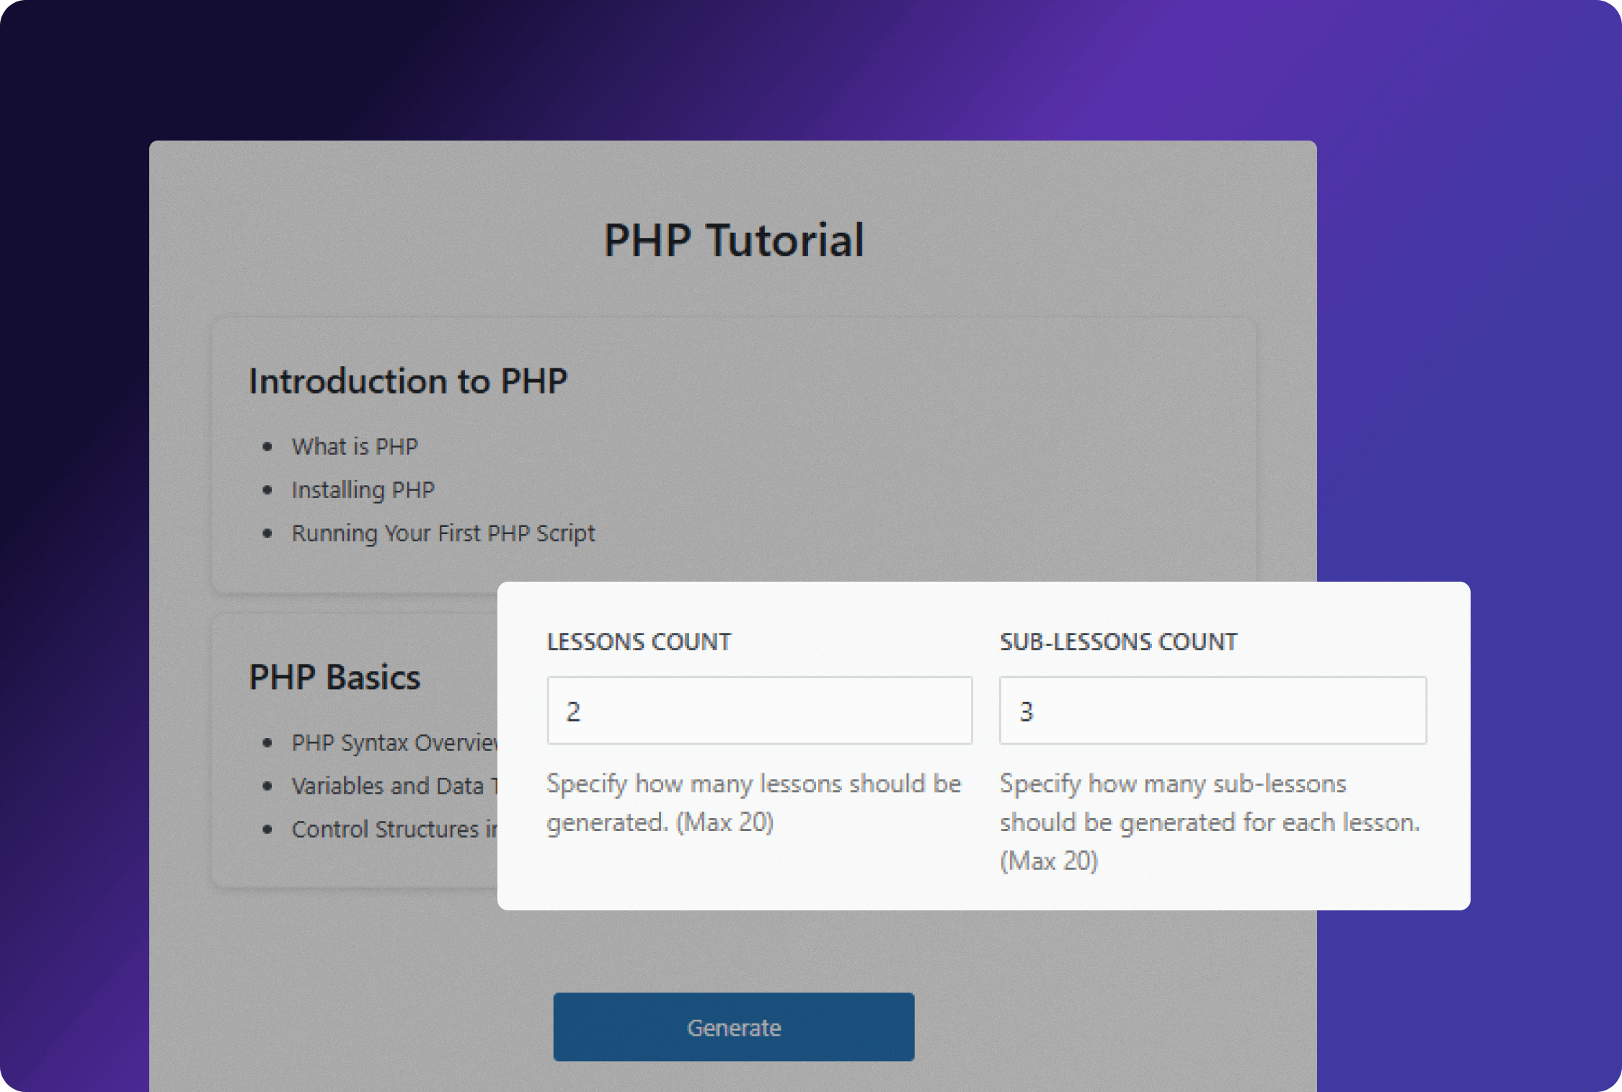Select the Introduction to PHP lesson title

point(408,381)
